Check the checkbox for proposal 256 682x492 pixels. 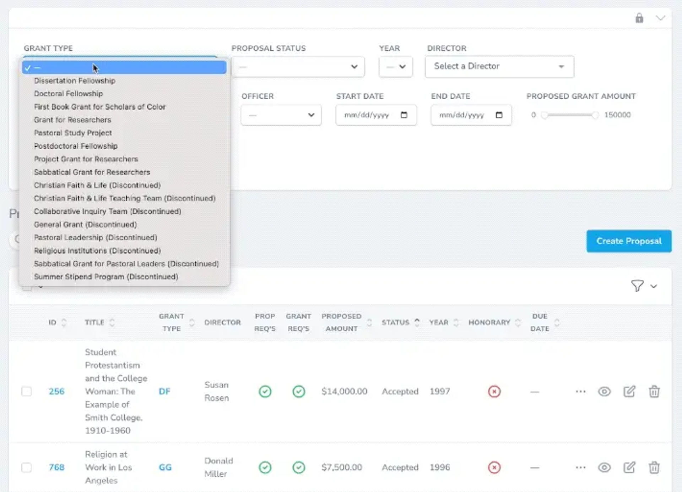click(x=27, y=392)
